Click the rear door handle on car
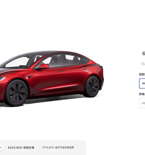 click(85, 69)
